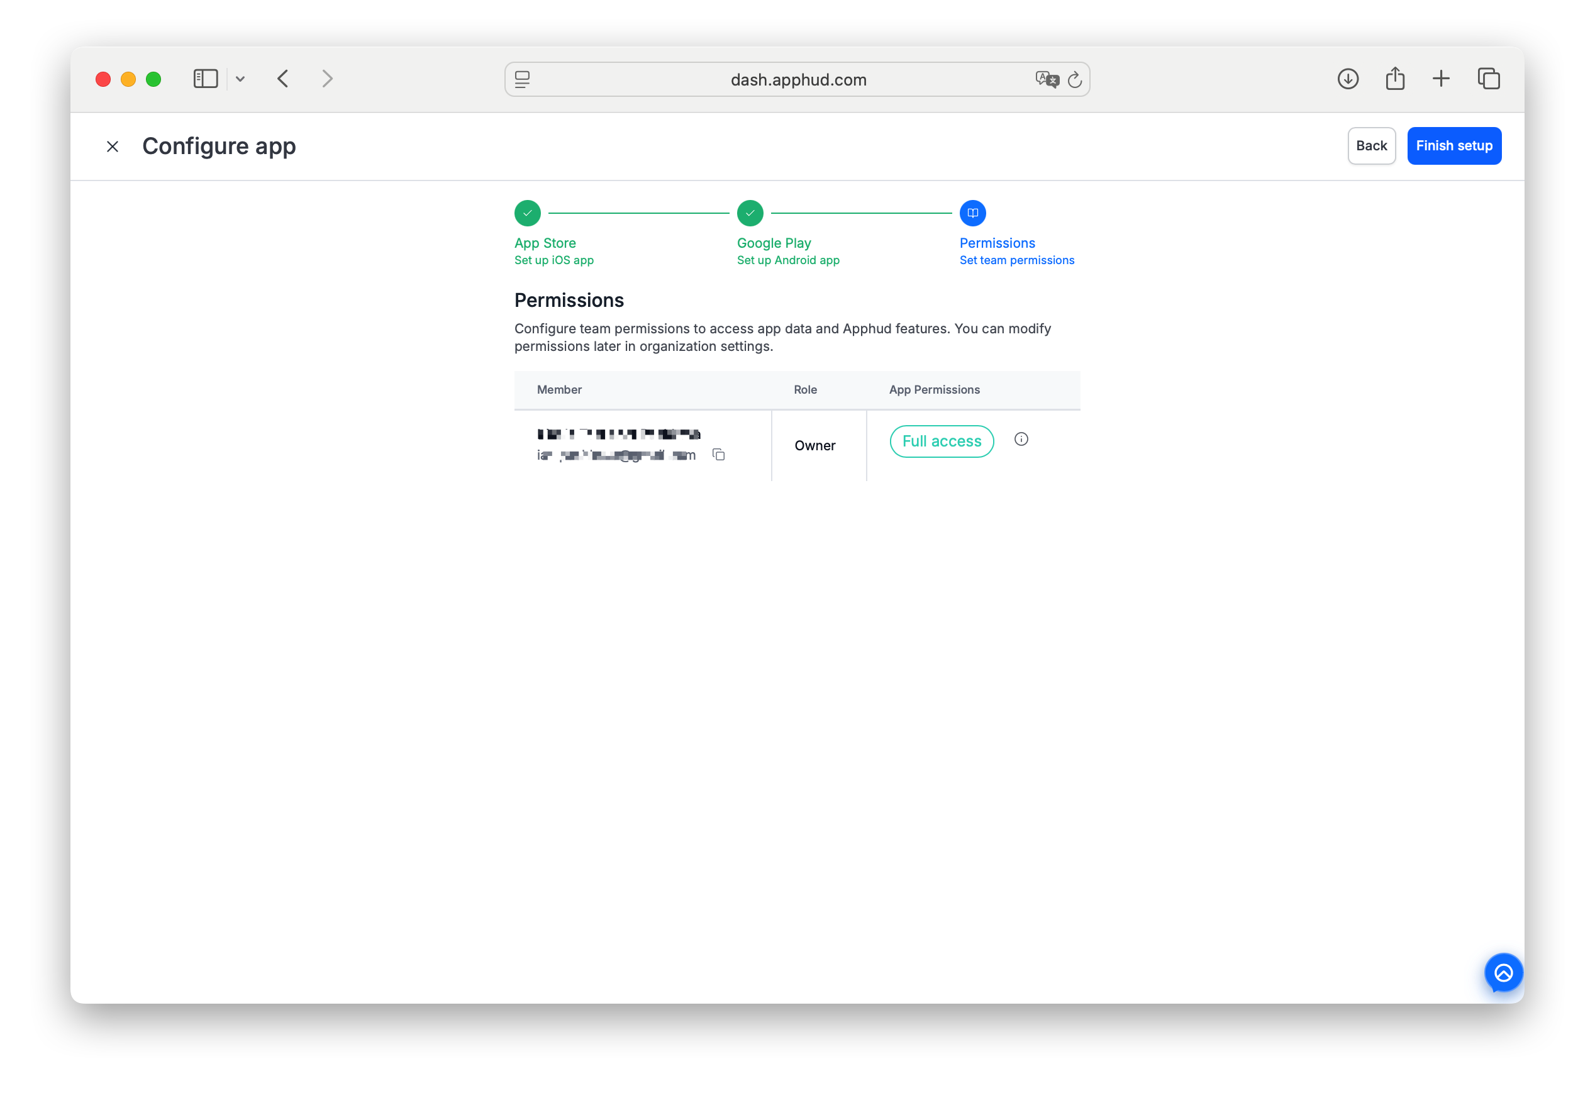Open Safari downloads icon
The height and width of the screenshot is (1098, 1595).
click(1347, 79)
